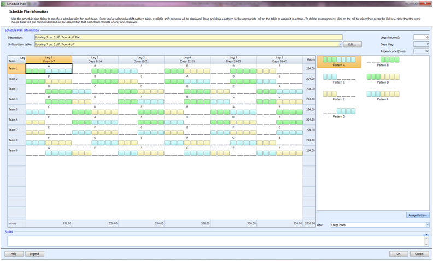Screen dimensions: 433x261
Task: Select the Team 2 row header
Action: click(x=17, y=79)
